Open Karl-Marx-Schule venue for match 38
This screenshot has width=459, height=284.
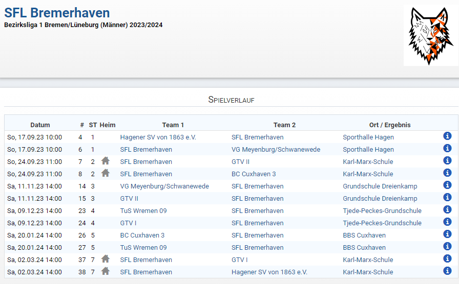point(368,272)
